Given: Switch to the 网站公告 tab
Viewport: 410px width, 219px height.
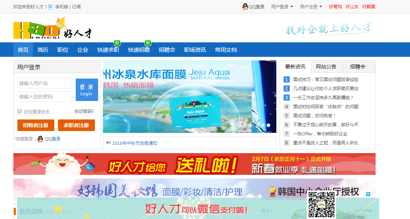Looking at the screenshot, I should coord(326,67).
